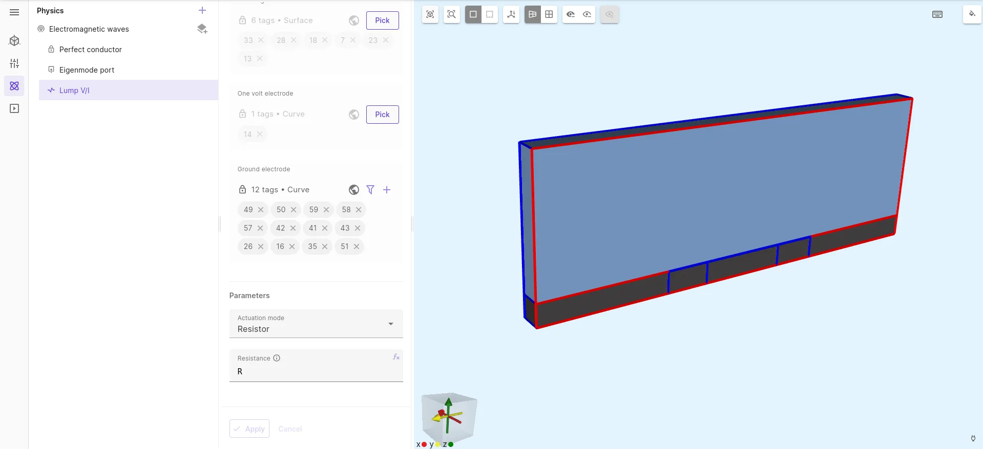Fit the model to view
The image size is (983, 449).
(x=430, y=14)
